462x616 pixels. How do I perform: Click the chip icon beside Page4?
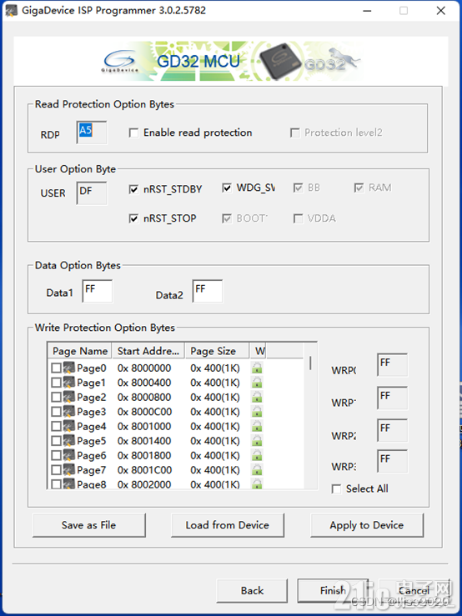point(69,426)
